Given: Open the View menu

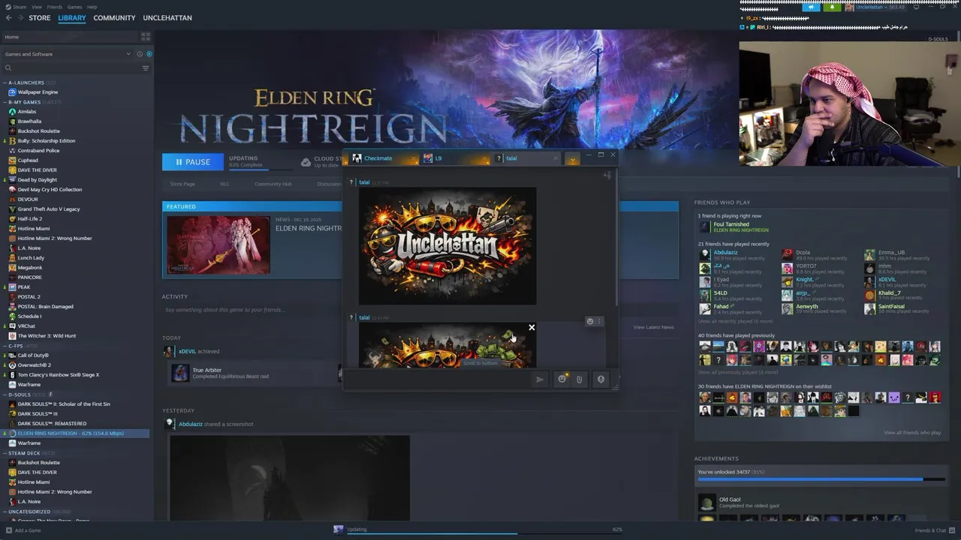Looking at the screenshot, I should [x=36, y=7].
